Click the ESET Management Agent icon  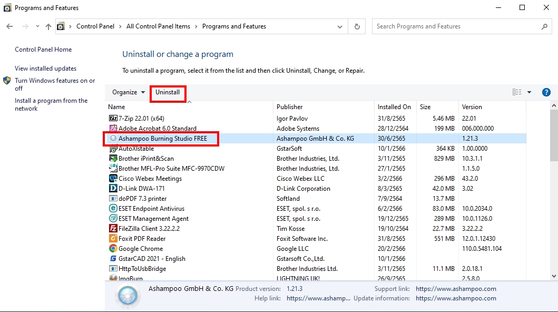coord(113,218)
